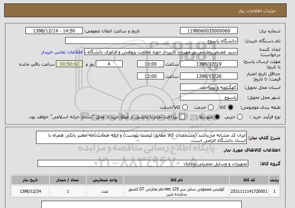Click the buyer name field دانشگاه یاسوج

click(x=151, y=41)
